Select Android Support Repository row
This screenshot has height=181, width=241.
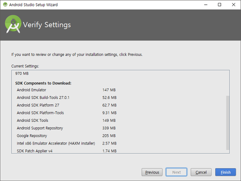click(66, 128)
